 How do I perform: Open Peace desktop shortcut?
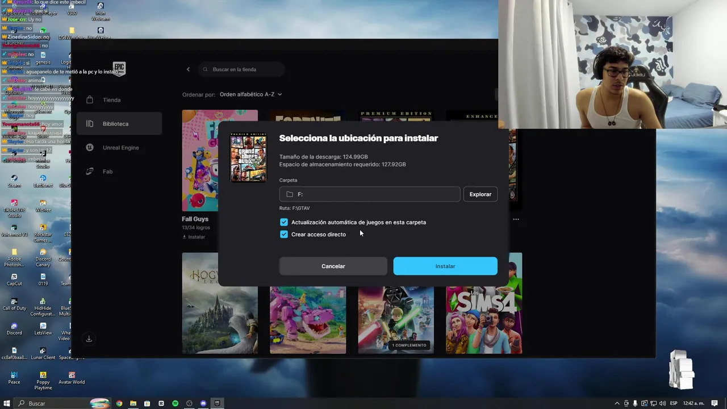click(x=14, y=378)
